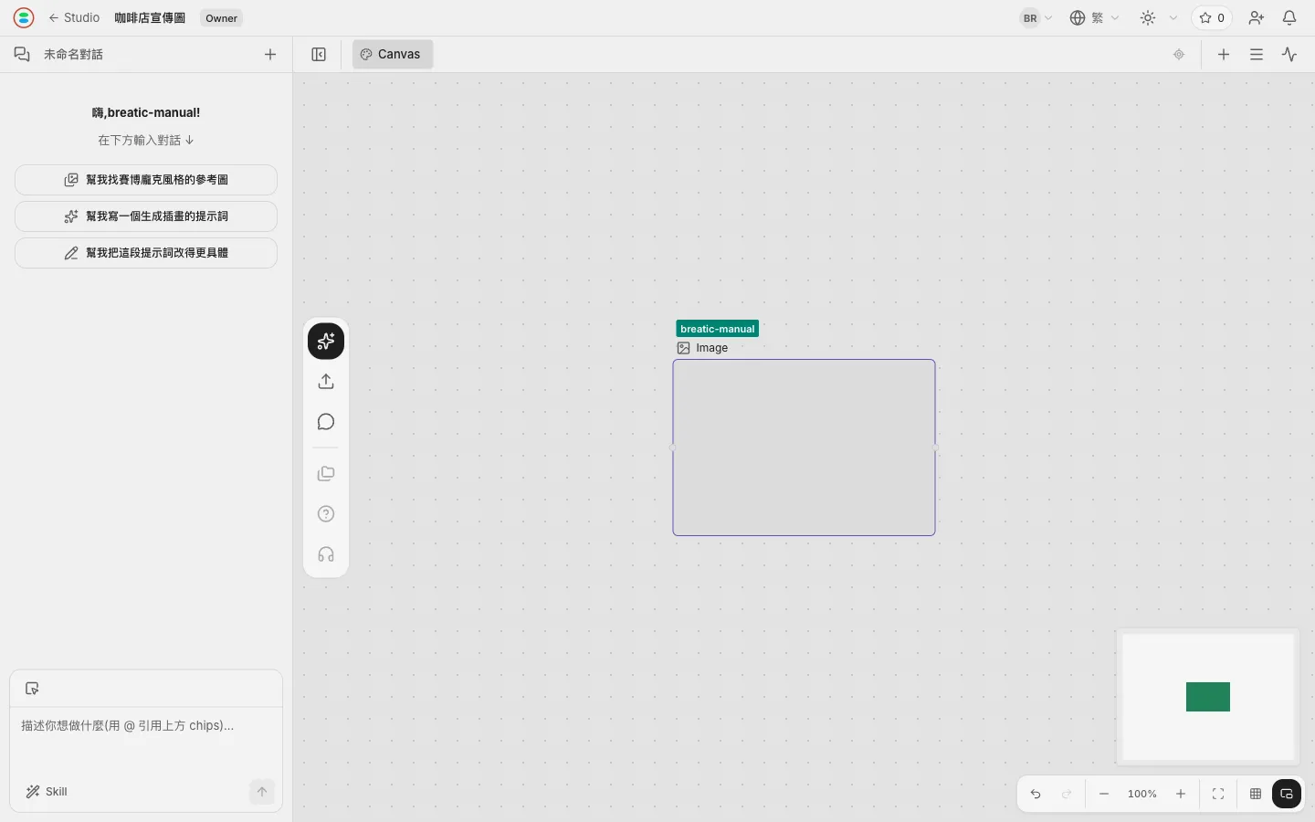Click the minimap green node
Screen dimensions: 1315x822
(1207, 697)
